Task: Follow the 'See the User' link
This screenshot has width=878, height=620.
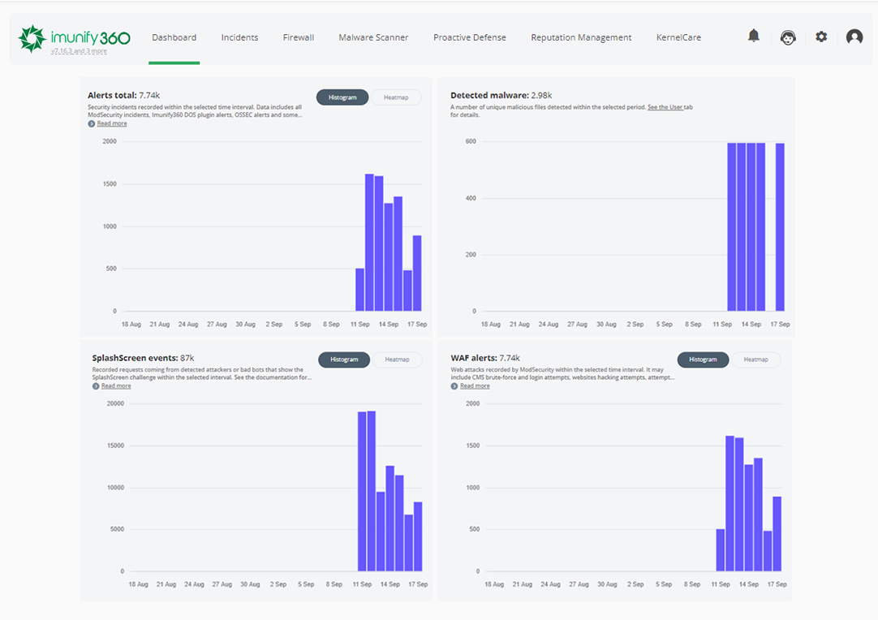Action: 665,107
